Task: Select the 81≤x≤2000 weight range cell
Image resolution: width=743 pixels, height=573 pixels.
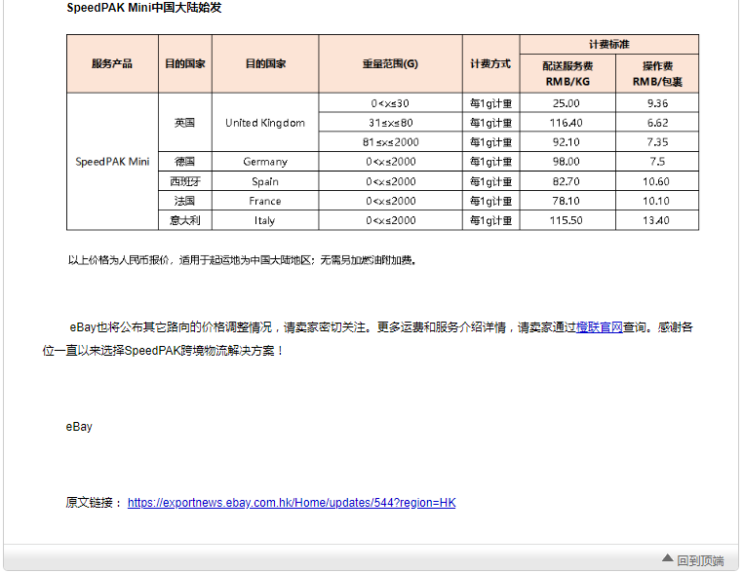Action: 390,142
